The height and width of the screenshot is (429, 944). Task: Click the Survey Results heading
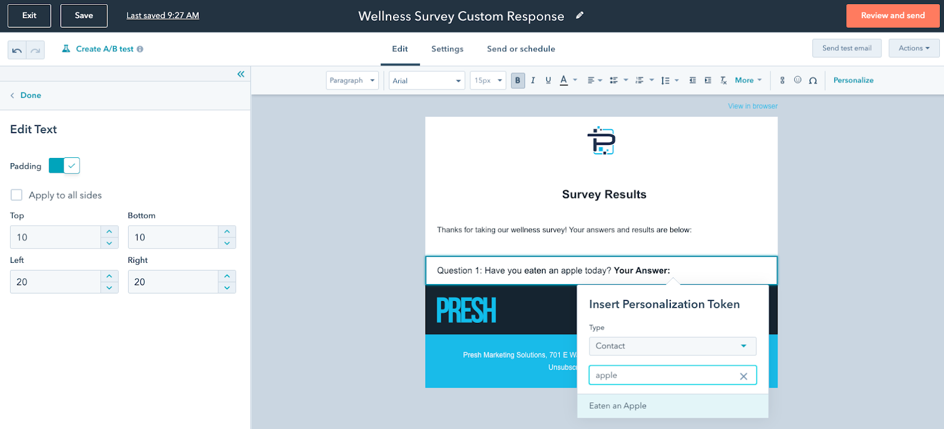[604, 194]
